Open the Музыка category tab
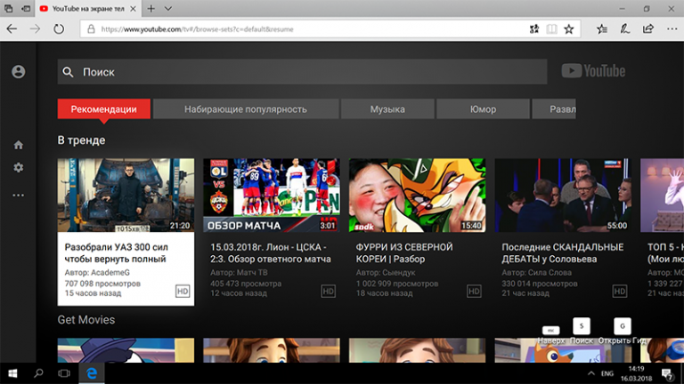 [x=387, y=109]
